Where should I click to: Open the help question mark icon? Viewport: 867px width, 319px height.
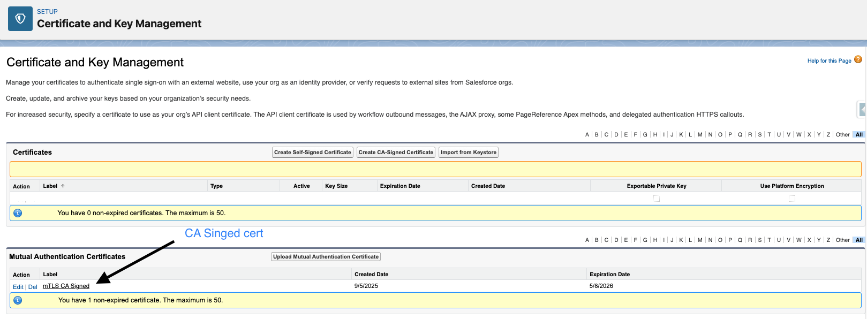click(858, 59)
